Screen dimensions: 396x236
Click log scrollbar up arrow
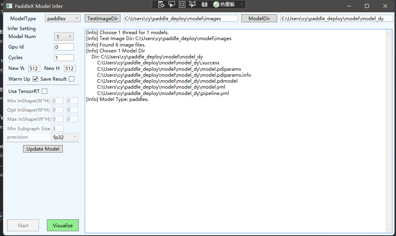click(x=388, y=33)
